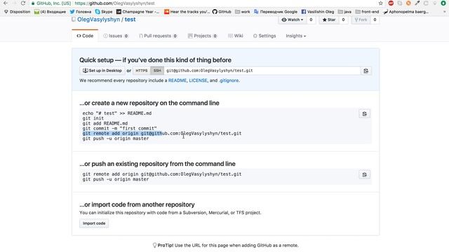Copy the push existing repository commands
Screen dimensions: 449x252
click(x=365, y=174)
